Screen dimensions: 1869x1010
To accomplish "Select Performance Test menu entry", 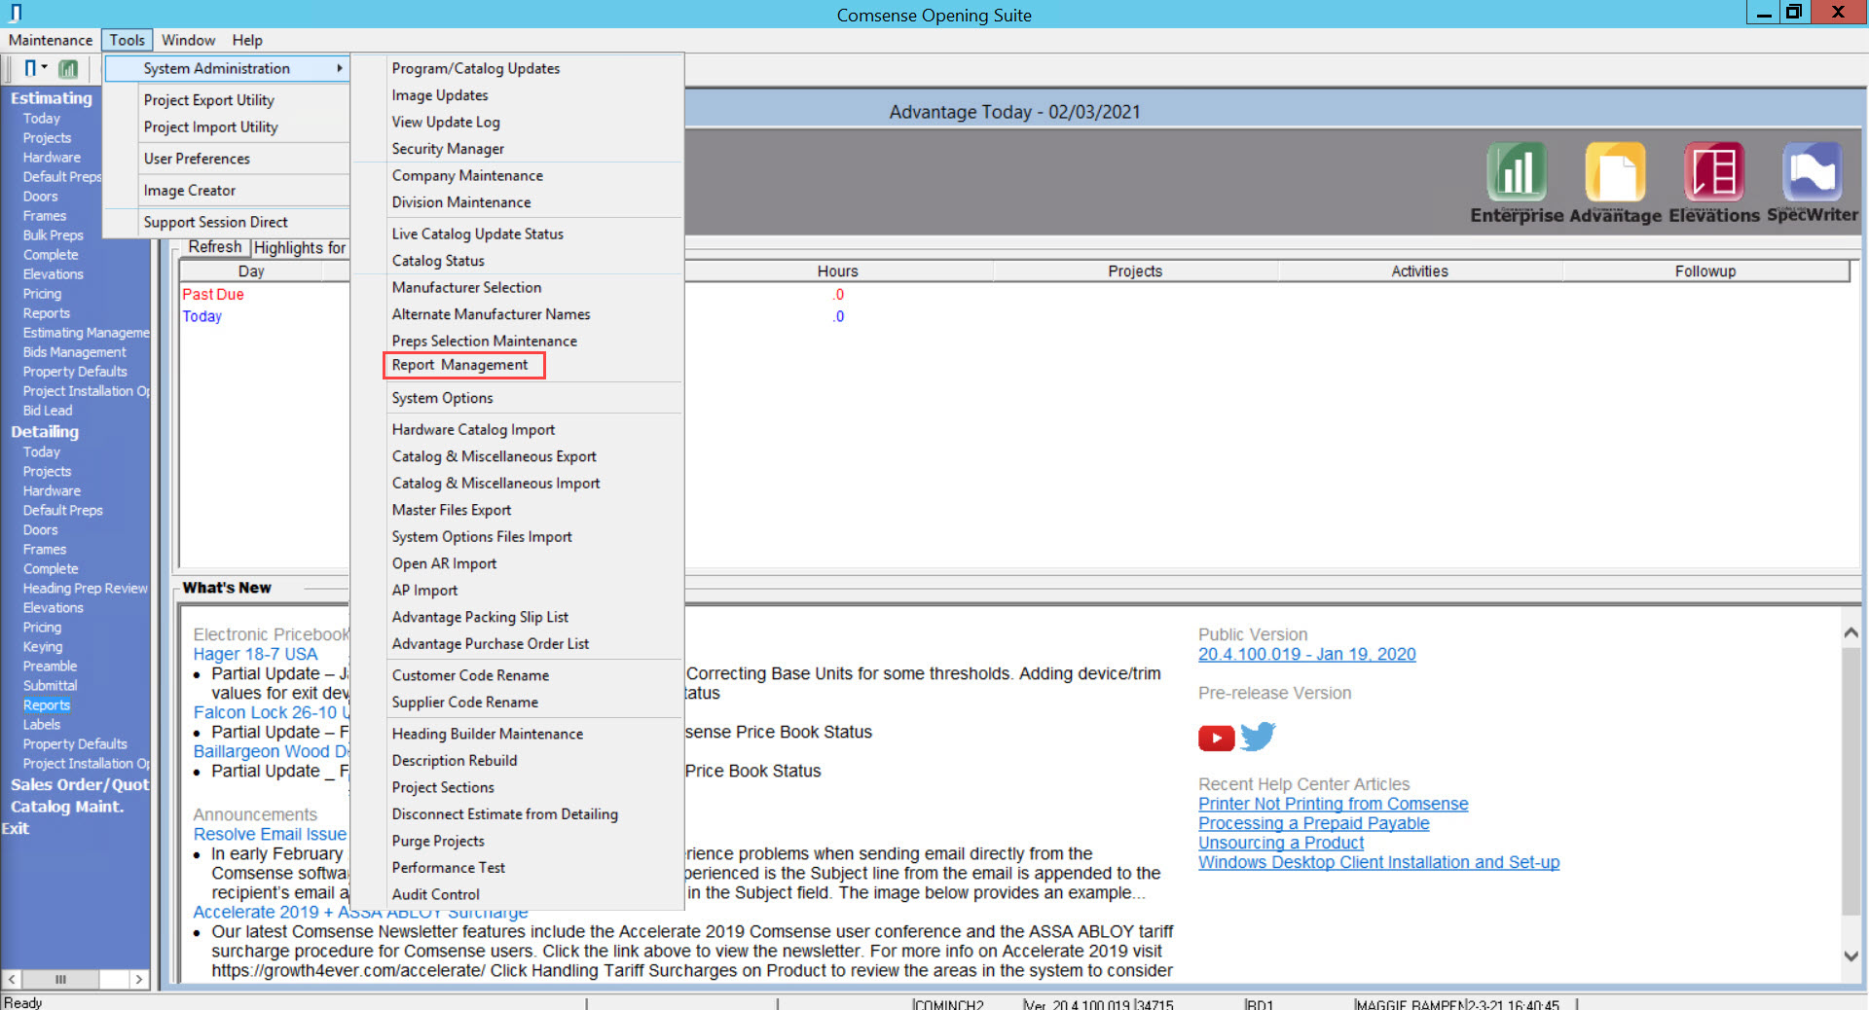I will pos(448,867).
